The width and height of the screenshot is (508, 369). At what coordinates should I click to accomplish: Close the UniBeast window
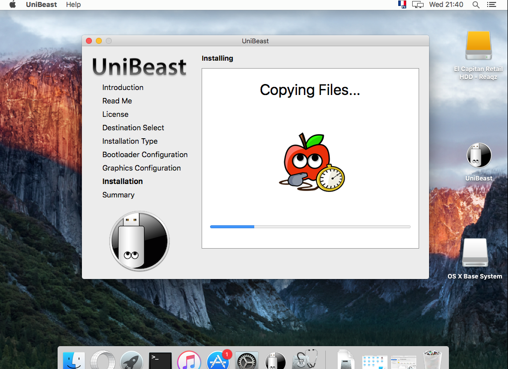89,41
